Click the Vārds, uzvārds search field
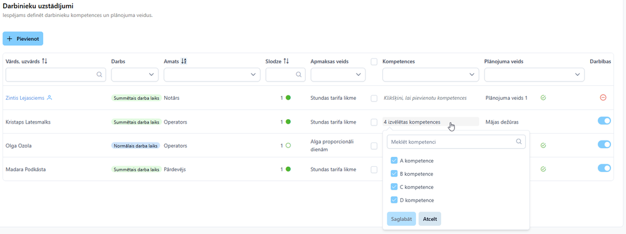This screenshot has width=626, height=234. tap(56, 75)
